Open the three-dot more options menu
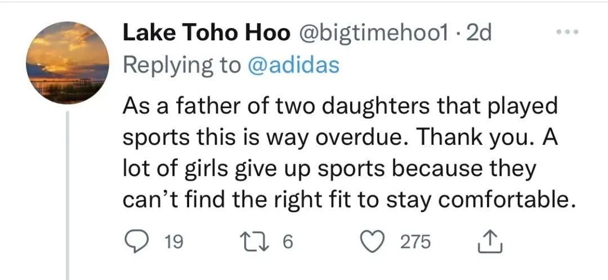The height and width of the screenshot is (280, 608). coord(569,34)
